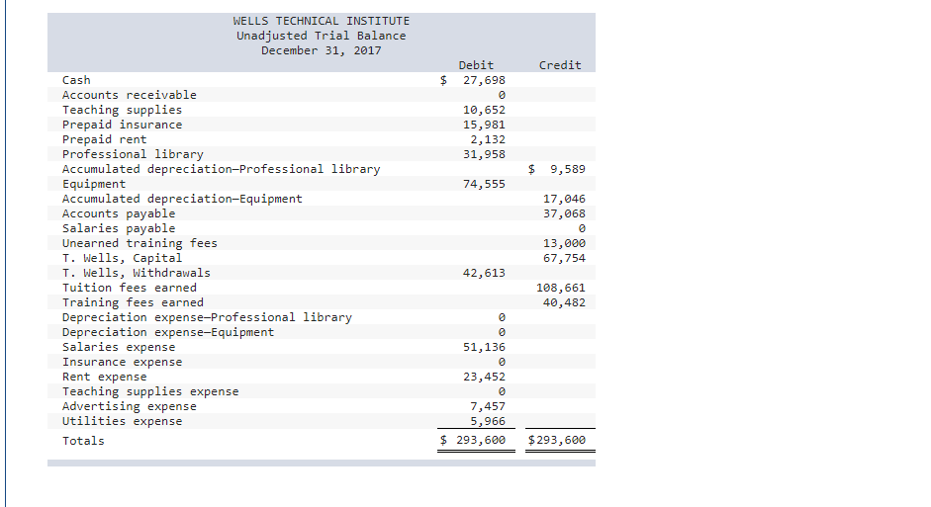
Task: Select the 9,589 credit amount
Action: point(568,169)
